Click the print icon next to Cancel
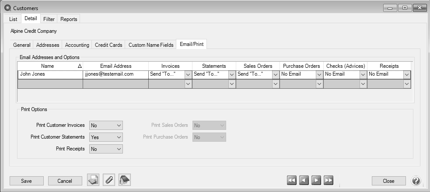 click(93, 180)
